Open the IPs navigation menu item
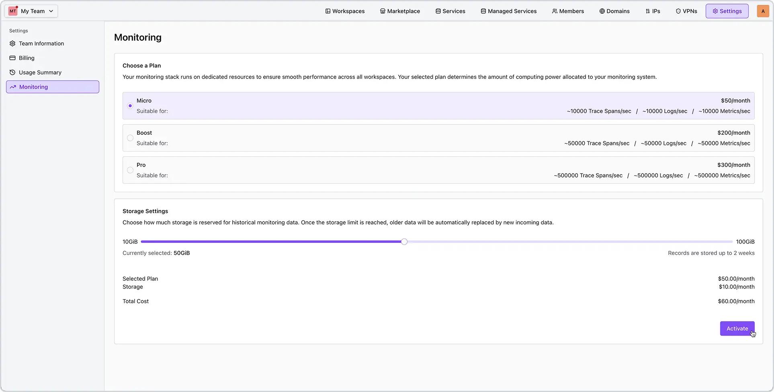The image size is (774, 392). tap(653, 11)
